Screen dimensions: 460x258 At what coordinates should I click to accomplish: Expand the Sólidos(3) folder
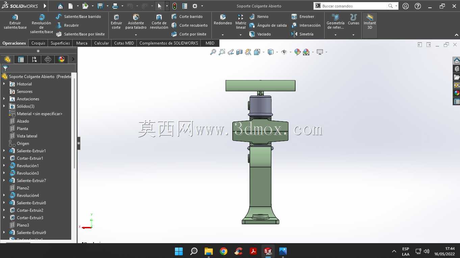click(x=4, y=106)
